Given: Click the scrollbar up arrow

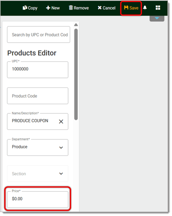Looking at the screenshot, I should 76,25.
